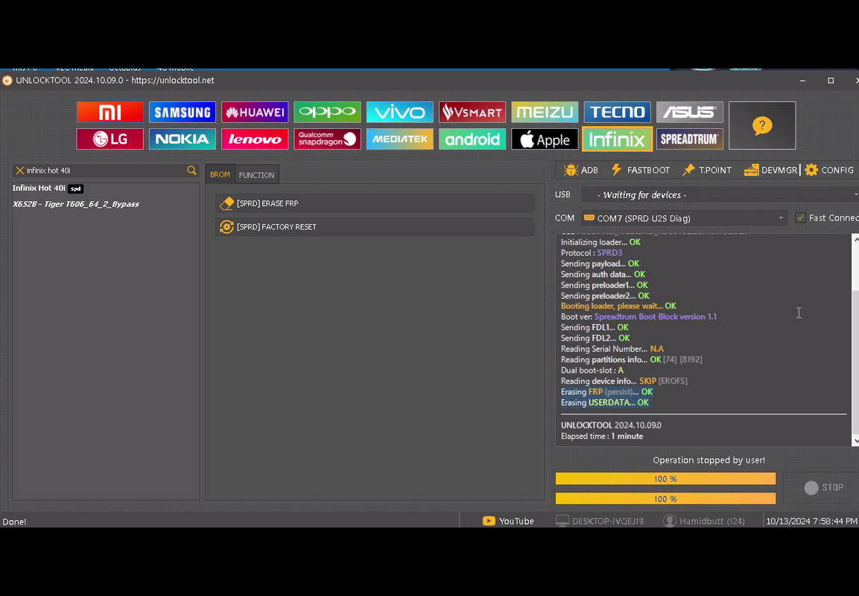Select Infinix Hot 40i model entry

[47, 188]
